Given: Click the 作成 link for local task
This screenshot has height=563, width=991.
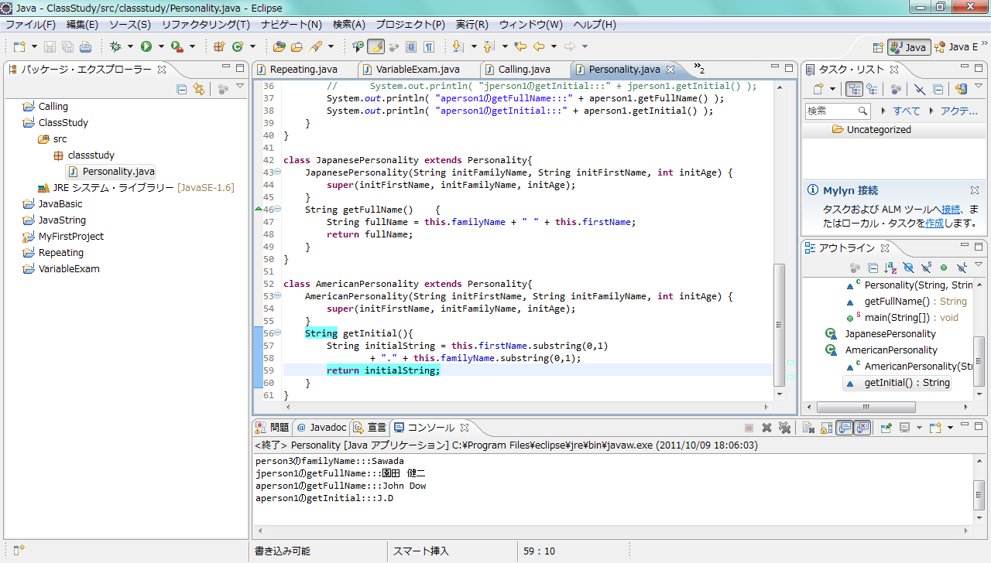Looking at the screenshot, I should coord(934,223).
